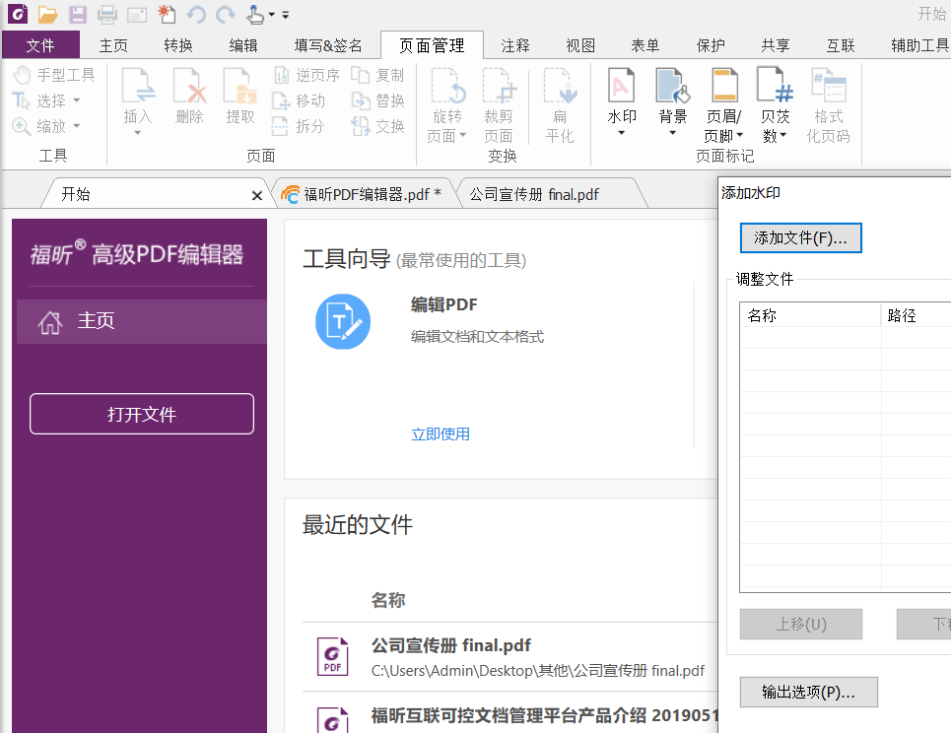
Task: Click the 替换 replace pages tool
Action: tap(377, 100)
